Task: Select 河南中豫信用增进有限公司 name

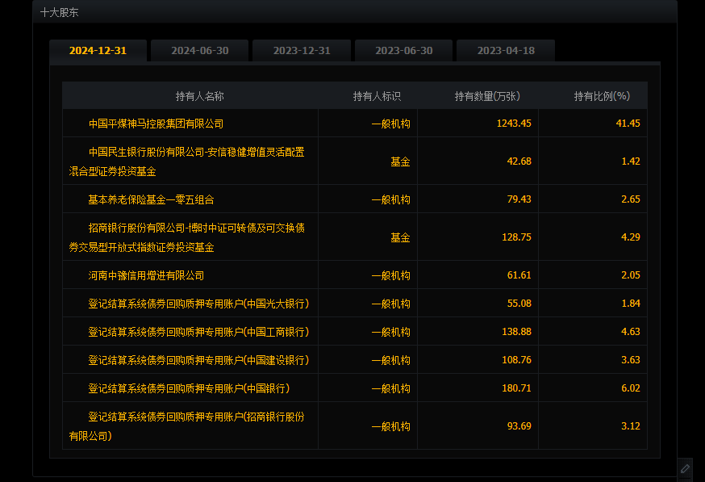Action: tap(146, 275)
